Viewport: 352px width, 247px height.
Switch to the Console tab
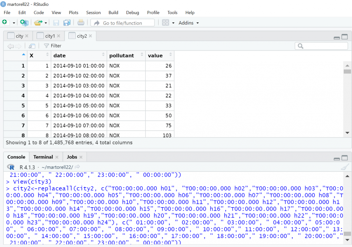tap(16, 157)
